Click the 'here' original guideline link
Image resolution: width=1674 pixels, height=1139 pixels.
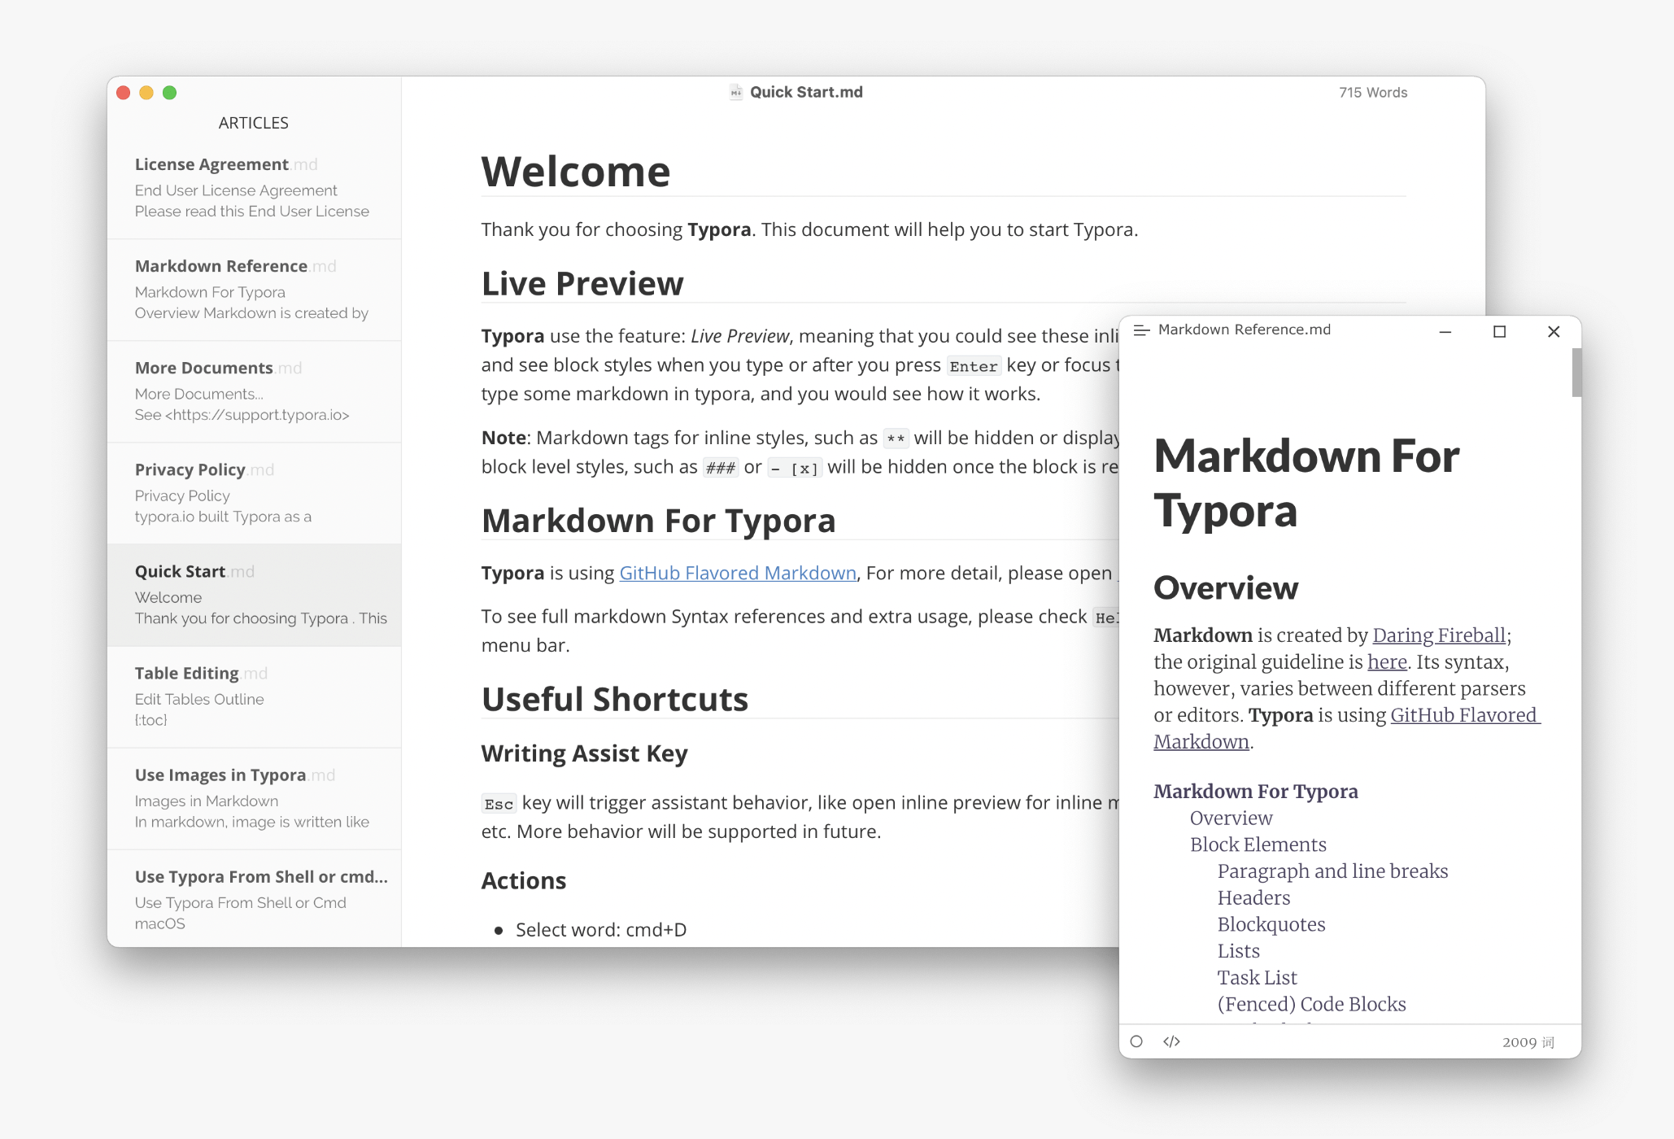tap(1387, 662)
